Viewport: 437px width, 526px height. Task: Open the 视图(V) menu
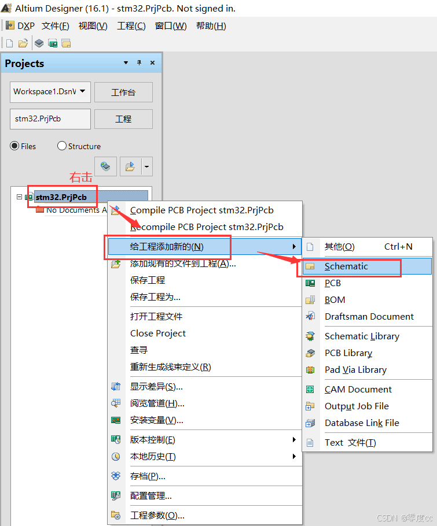pos(93,26)
